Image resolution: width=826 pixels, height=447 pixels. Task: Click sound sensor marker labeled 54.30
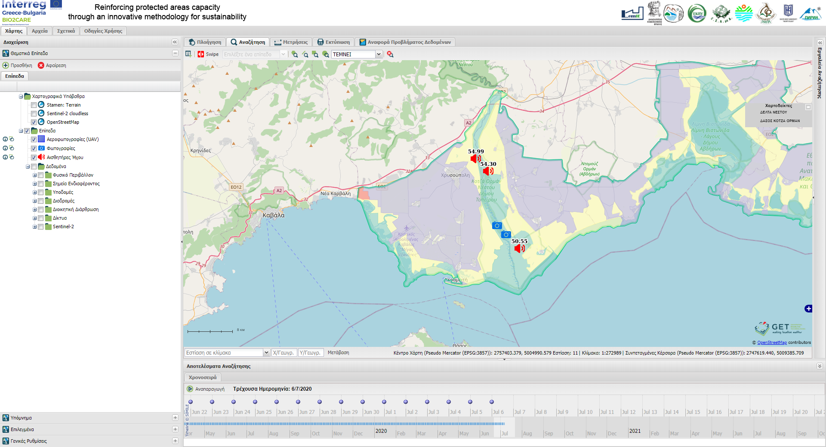point(488,171)
